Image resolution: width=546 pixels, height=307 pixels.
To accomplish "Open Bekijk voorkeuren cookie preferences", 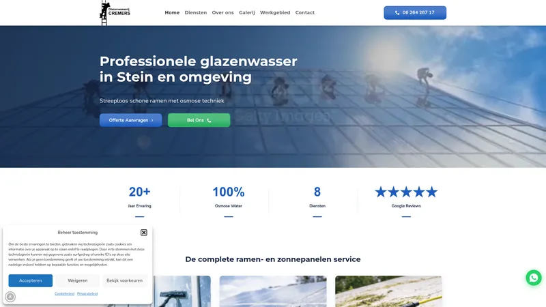I will pyautogui.click(x=125, y=280).
